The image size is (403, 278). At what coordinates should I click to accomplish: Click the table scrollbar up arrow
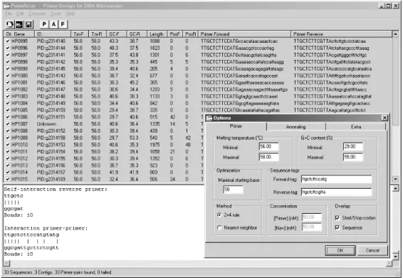[395, 34]
